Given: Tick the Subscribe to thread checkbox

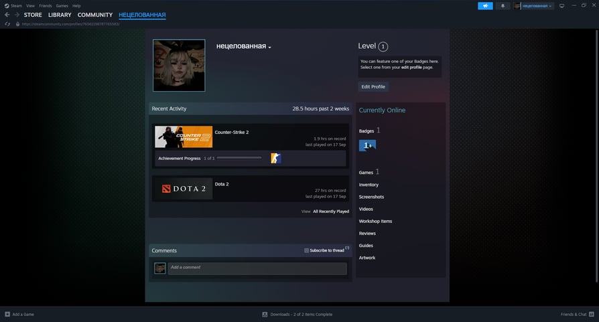Looking at the screenshot, I should (x=306, y=250).
